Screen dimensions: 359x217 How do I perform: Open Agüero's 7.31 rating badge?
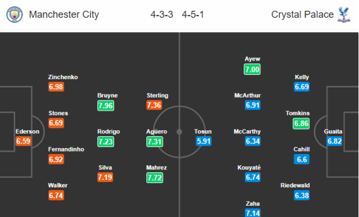click(x=155, y=141)
